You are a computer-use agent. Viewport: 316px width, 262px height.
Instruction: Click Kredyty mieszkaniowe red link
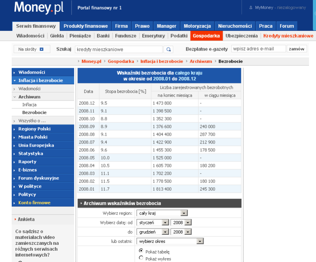coord(288,36)
